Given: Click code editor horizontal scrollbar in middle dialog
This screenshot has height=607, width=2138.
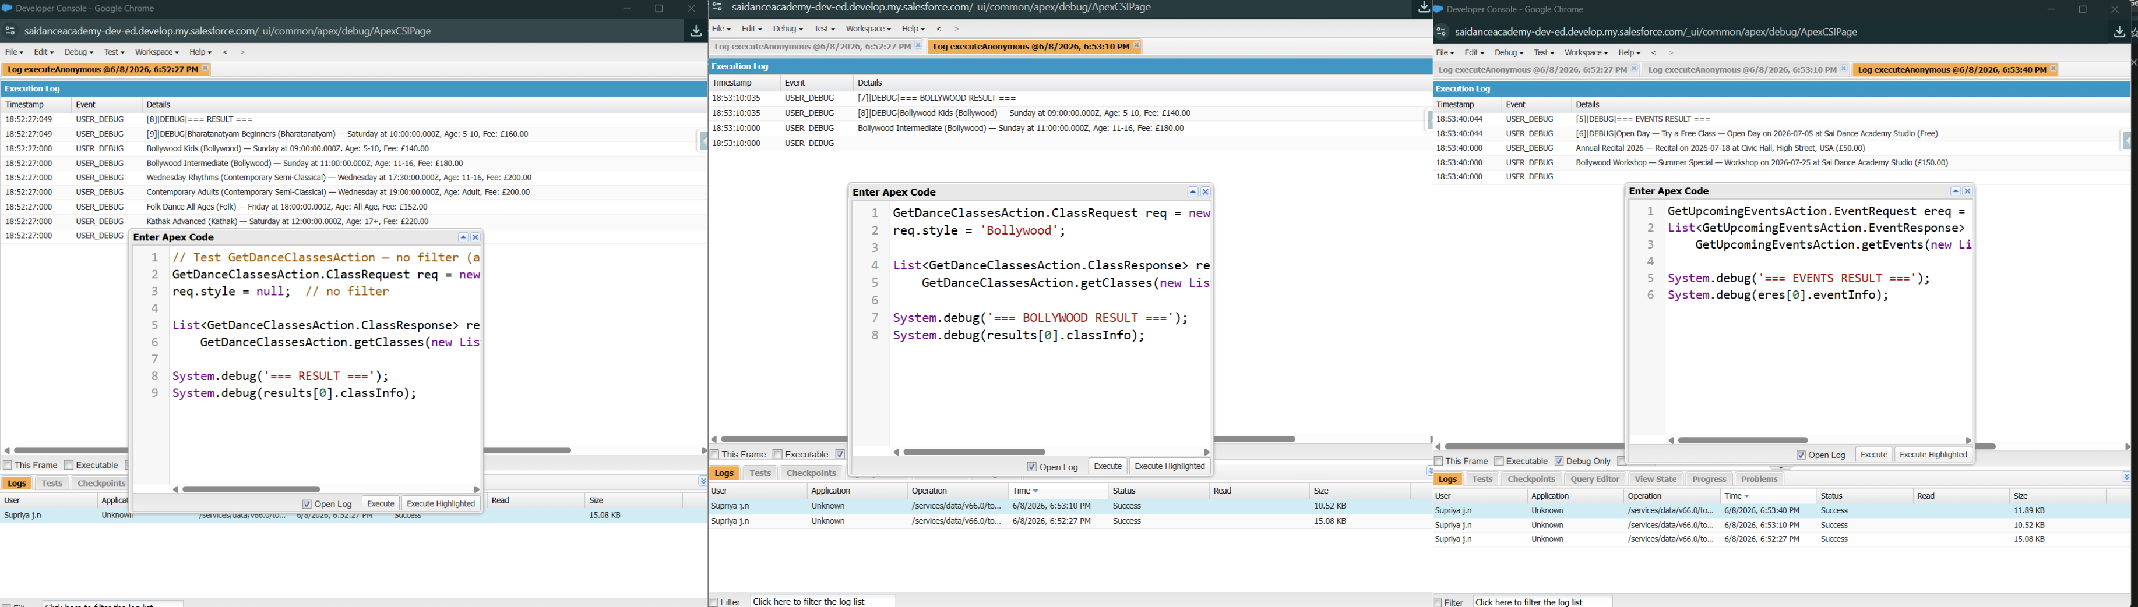Looking at the screenshot, I should pos(974,453).
